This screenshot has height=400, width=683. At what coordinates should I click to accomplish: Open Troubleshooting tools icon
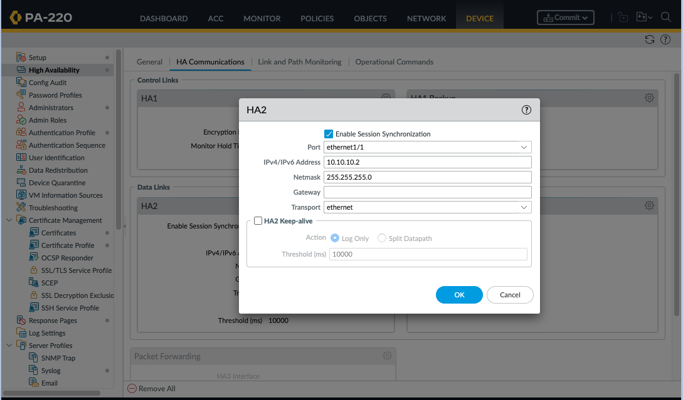tap(21, 208)
